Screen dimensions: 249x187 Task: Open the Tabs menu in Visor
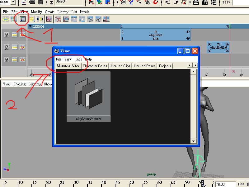tap(78, 59)
